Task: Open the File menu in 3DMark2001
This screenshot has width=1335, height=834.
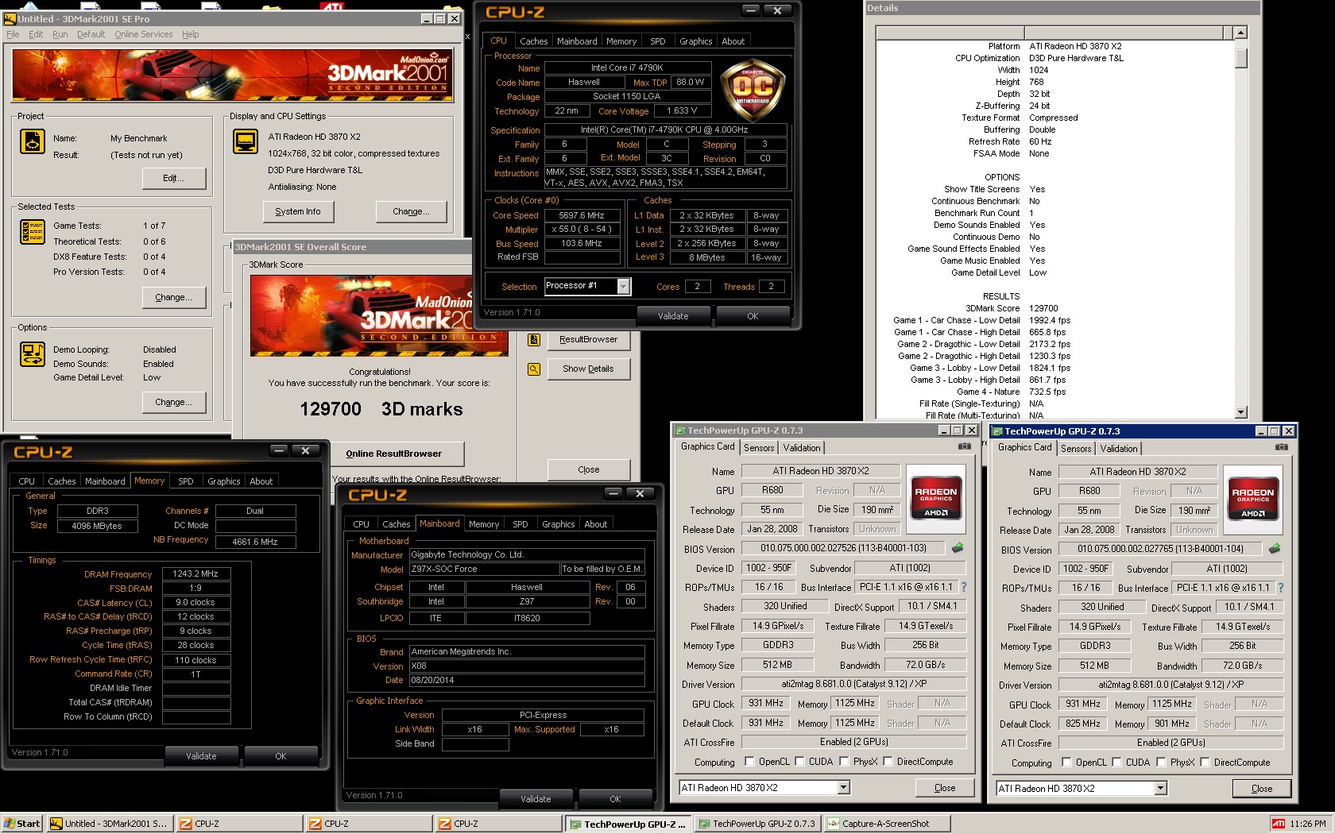Action: [x=13, y=34]
